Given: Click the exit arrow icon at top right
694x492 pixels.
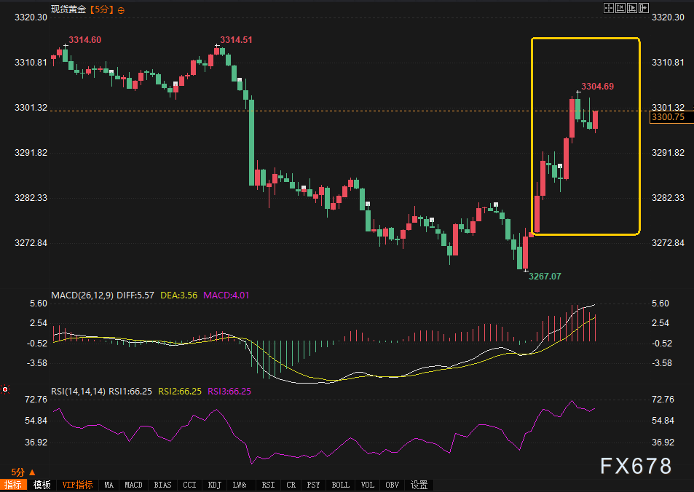Looking at the screenshot, I should (643, 9).
